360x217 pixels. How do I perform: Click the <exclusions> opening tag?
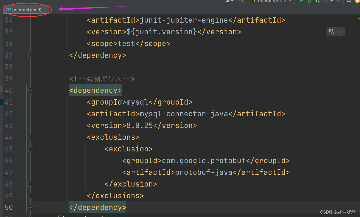pos(113,137)
